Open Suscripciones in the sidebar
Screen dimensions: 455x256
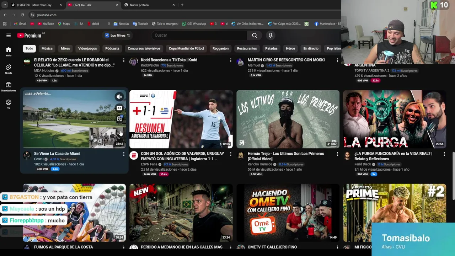click(9, 86)
